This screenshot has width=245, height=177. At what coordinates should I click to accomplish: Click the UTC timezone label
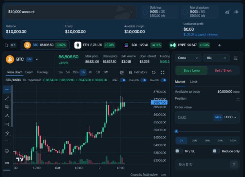(164, 175)
